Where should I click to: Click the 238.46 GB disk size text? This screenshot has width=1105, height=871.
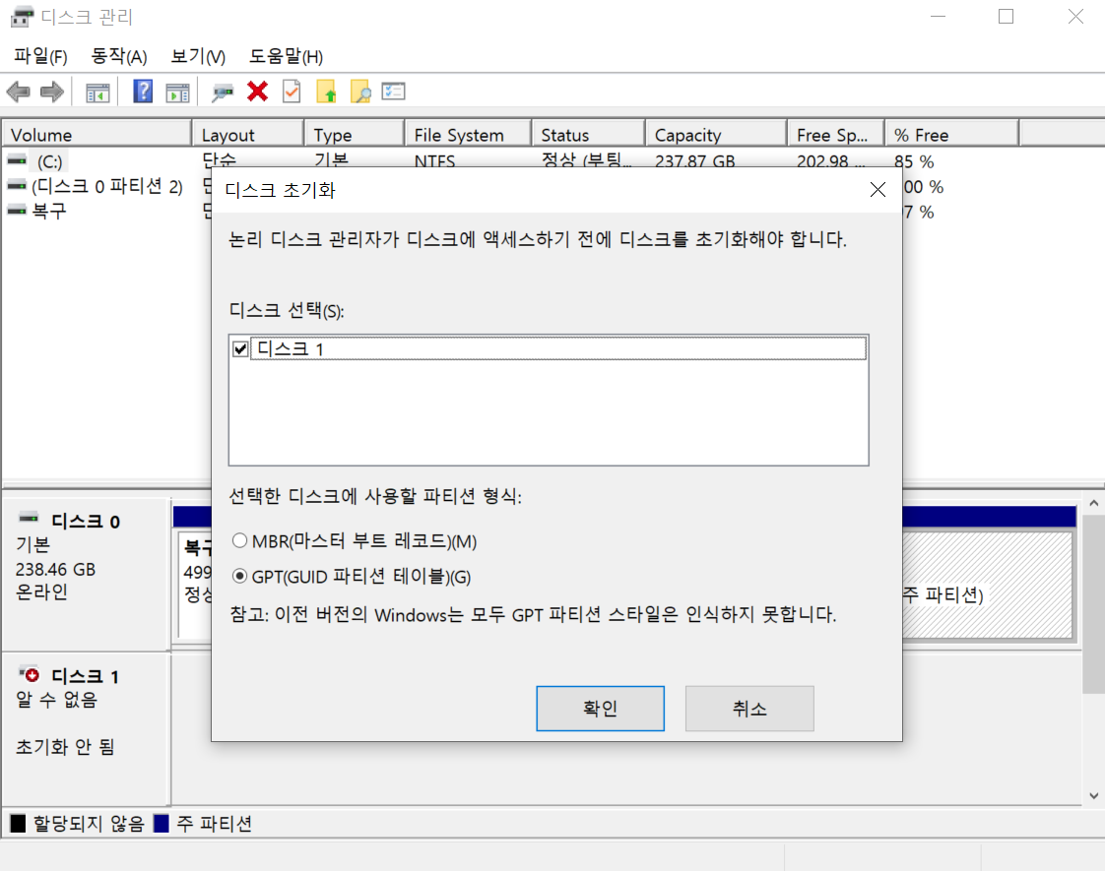coord(55,569)
